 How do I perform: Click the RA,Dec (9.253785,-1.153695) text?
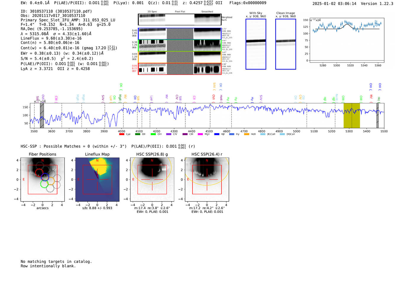tap(52, 29)
